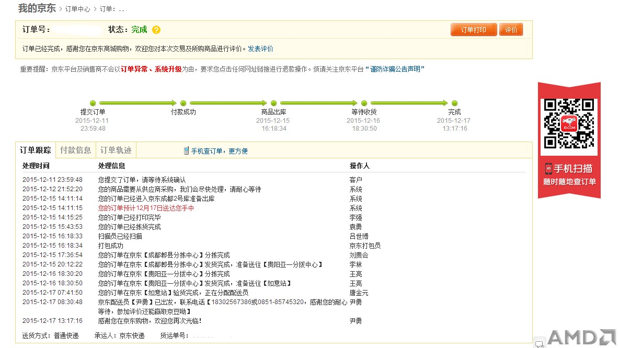Click the JD QR code image
Viewport: 619px width, 348px height.
(x=569, y=123)
